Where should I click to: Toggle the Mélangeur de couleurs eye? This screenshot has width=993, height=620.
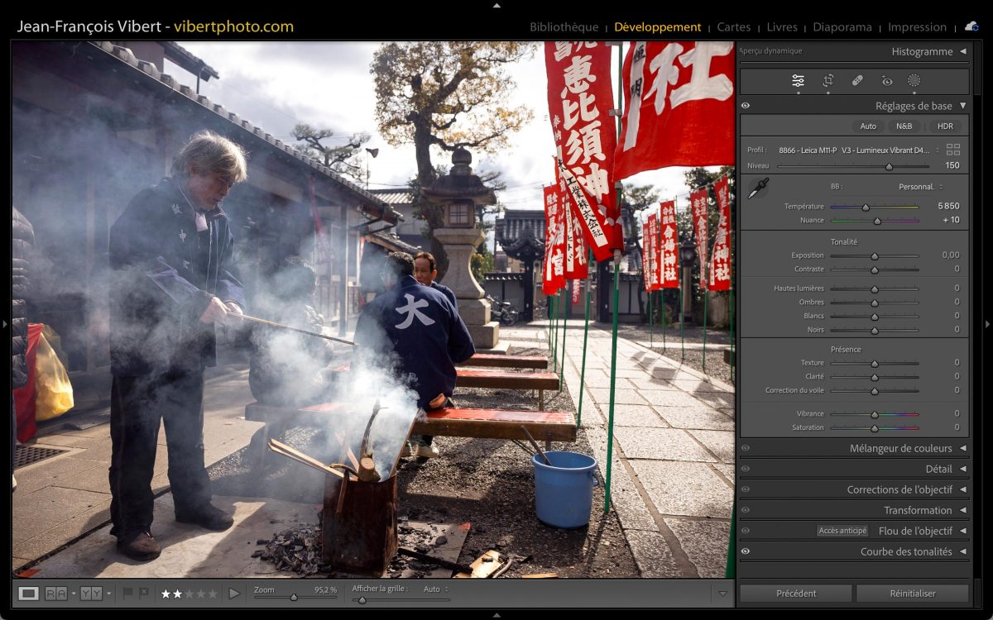pos(746,448)
